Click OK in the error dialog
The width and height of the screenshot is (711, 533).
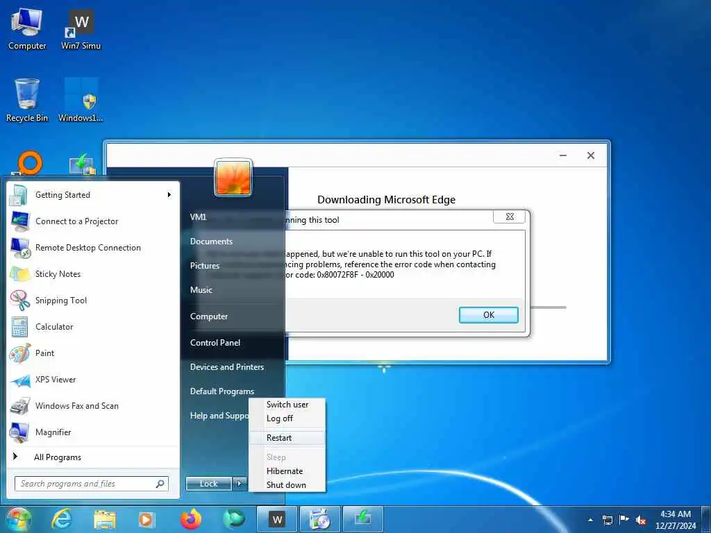[x=488, y=315]
